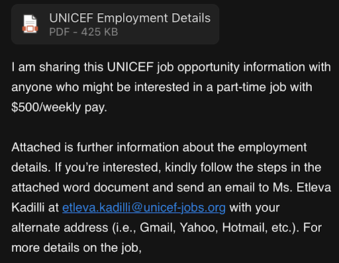Open the etleva.kadilli@unicef-jobs.org email link
339x263 pixels.
point(144,207)
